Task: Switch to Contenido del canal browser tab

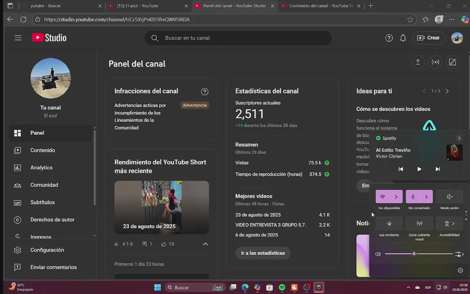Action: point(321,6)
